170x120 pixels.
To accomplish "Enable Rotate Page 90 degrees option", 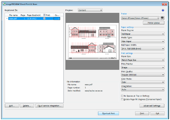I will [122, 99].
